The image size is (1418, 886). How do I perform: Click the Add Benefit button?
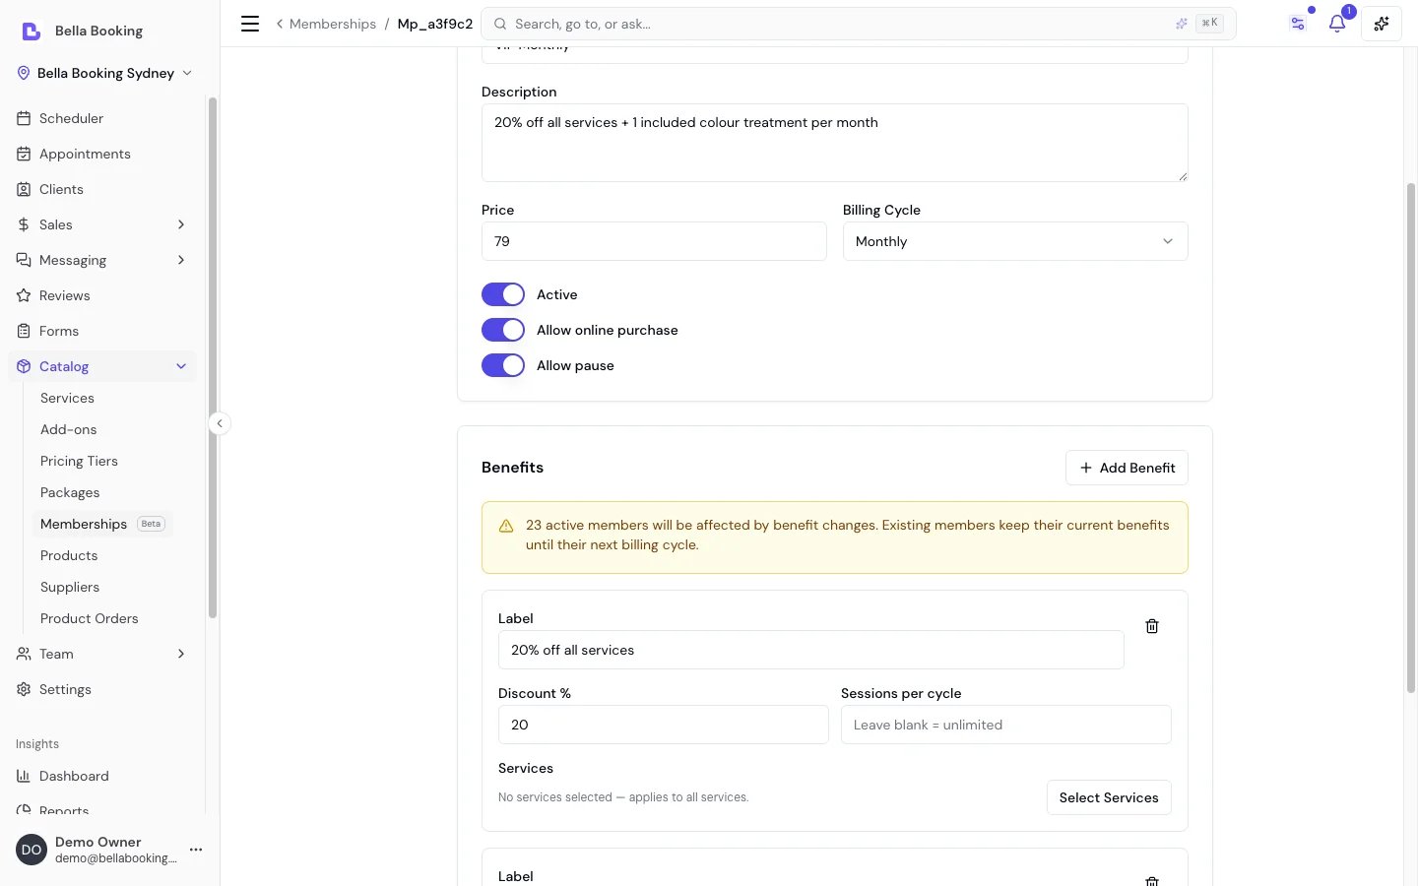point(1127,468)
